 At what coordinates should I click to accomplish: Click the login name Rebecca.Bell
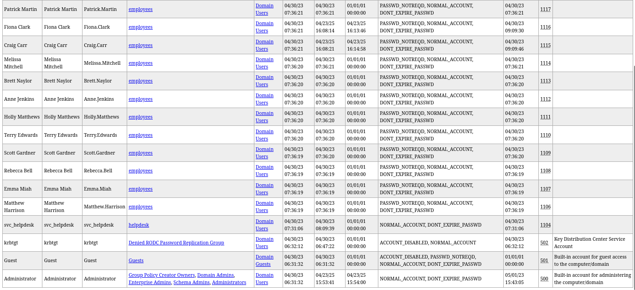(x=98, y=171)
